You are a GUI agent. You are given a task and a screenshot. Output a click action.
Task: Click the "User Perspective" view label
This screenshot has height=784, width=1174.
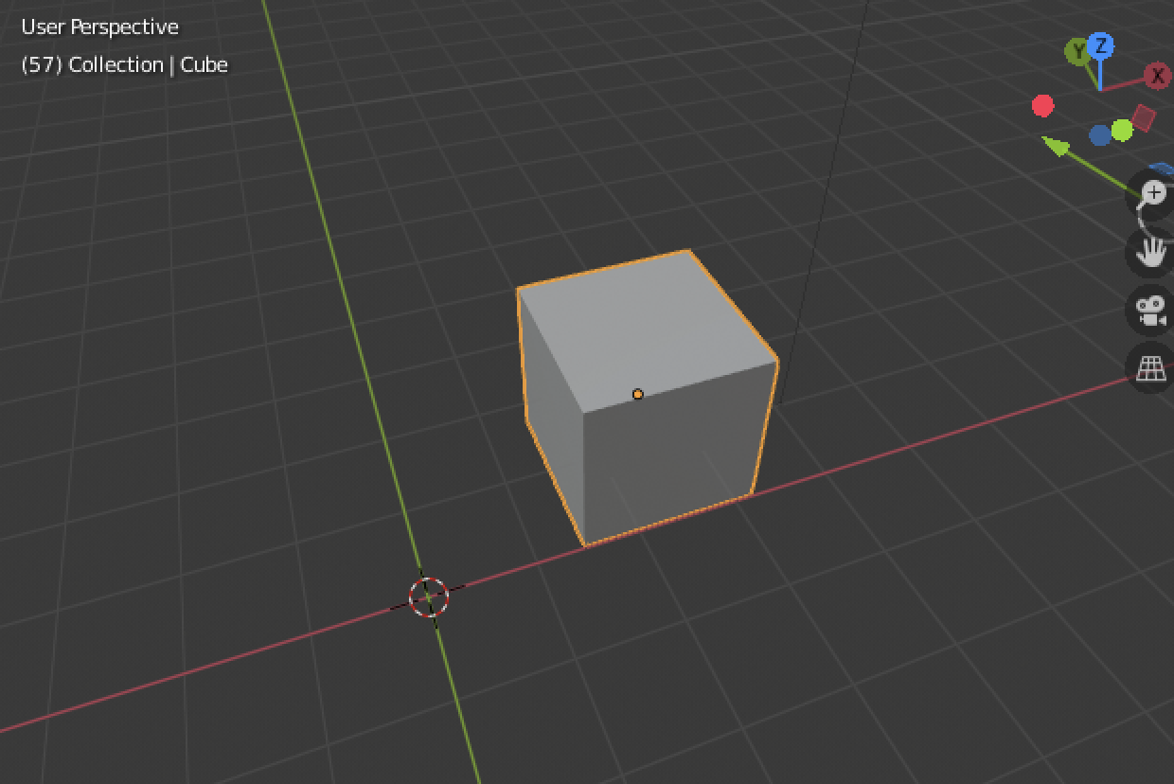tap(99, 27)
